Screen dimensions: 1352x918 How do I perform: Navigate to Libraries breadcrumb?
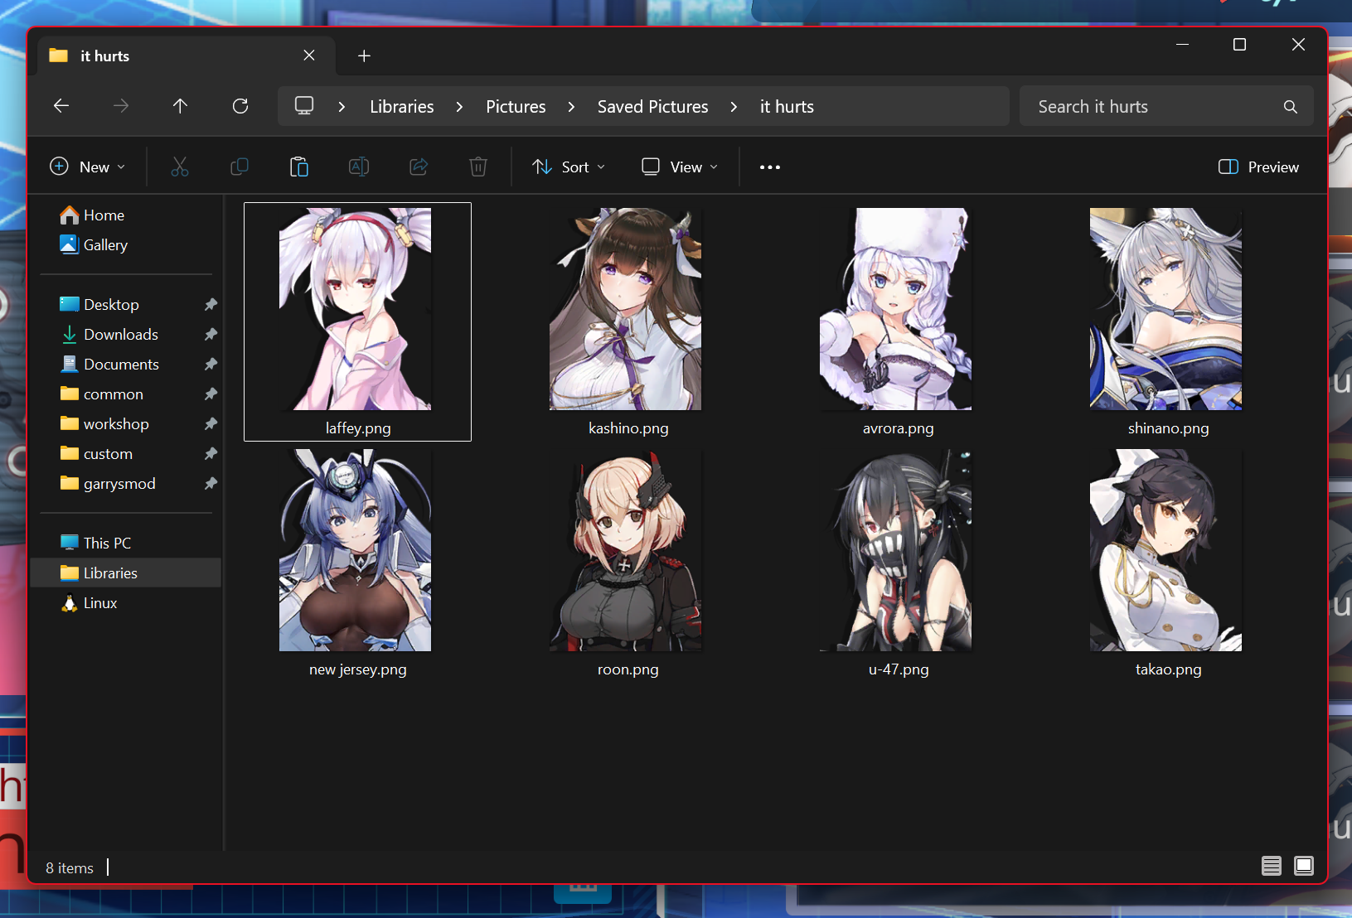point(402,107)
